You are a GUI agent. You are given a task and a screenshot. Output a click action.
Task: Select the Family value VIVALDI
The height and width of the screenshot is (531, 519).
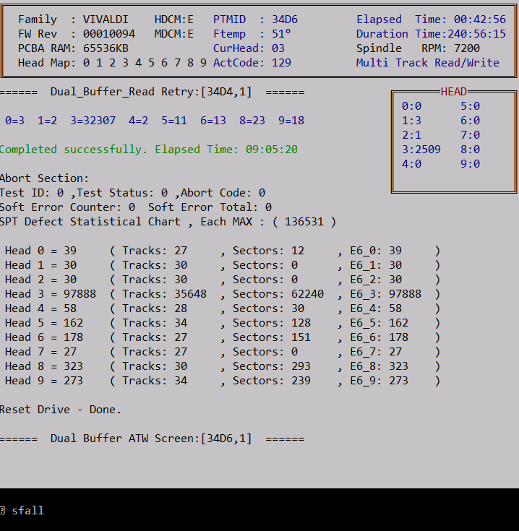[x=106, y=20]
